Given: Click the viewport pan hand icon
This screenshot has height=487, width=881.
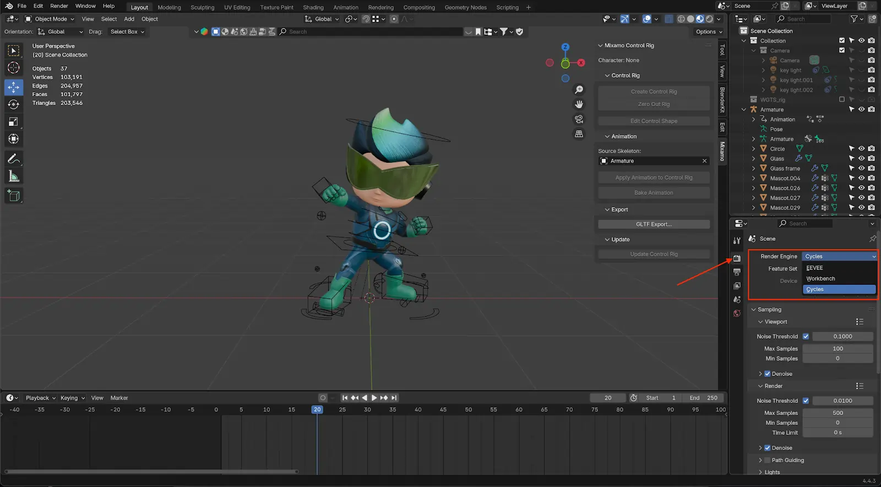Looking at the screenshot, I should point(579,104).
